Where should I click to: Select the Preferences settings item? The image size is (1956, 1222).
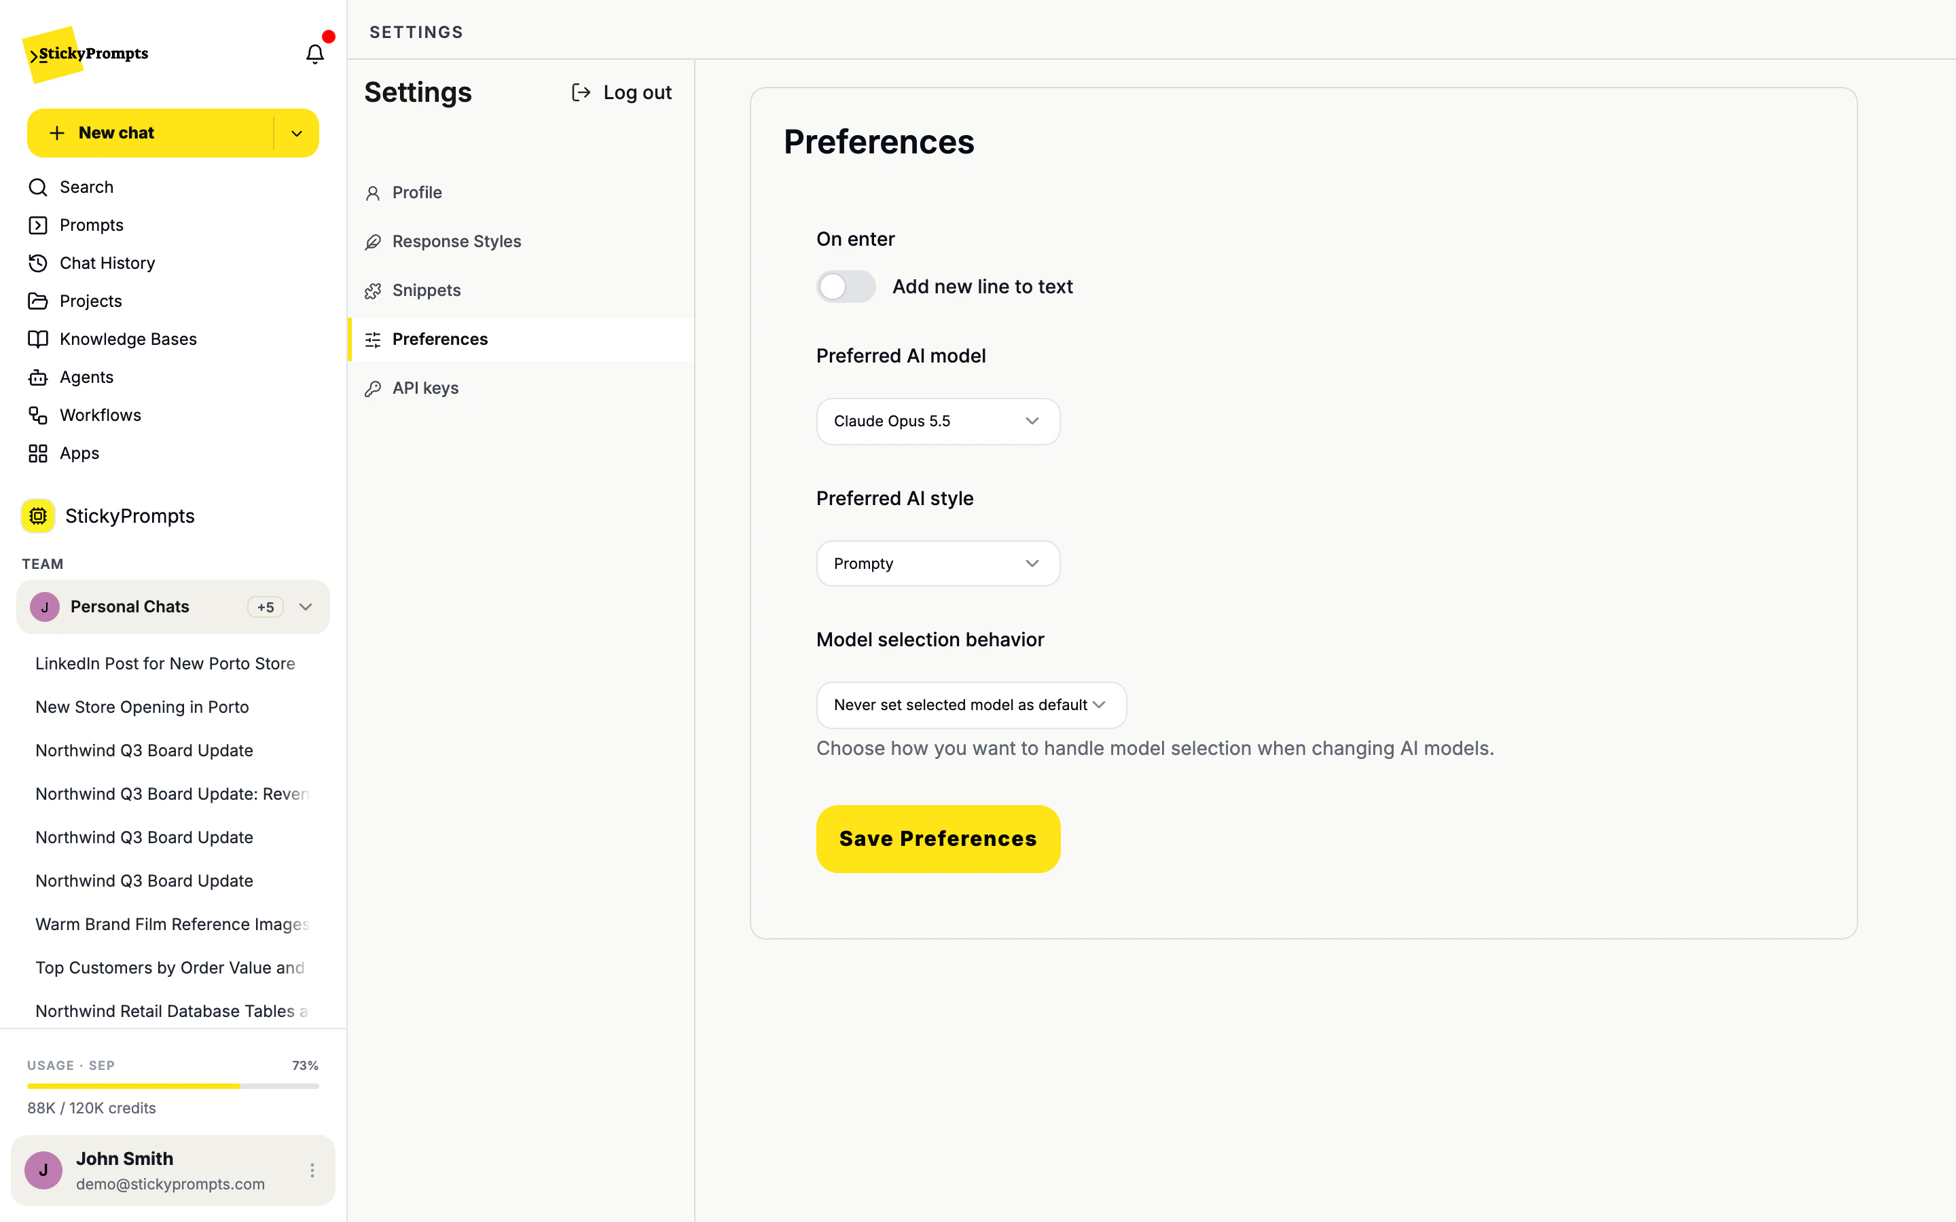click(x=522, y=339)
